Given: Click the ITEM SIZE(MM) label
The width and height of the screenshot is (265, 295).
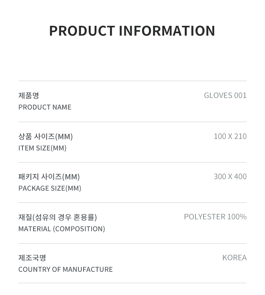Looking at the screenshot, I should (42, 148).
